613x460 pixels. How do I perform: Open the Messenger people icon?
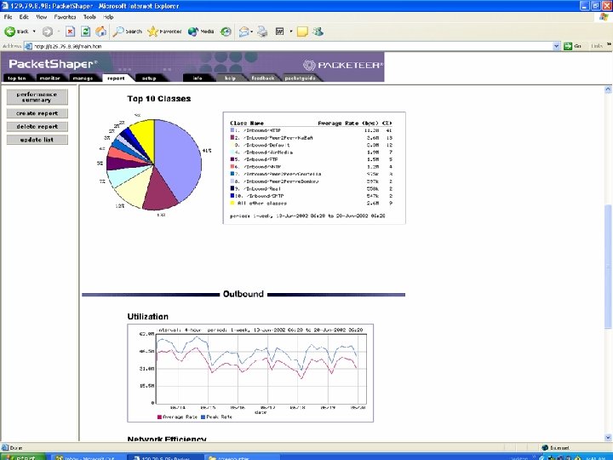[x=318, y=32]
